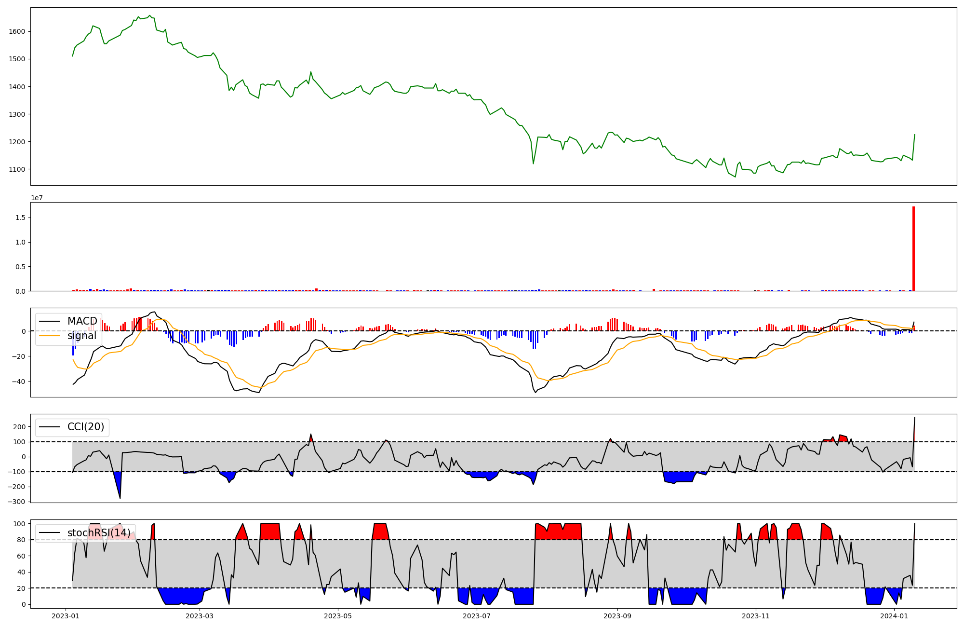Click the CCI(20) legend label
This screenshot has width=964, height=627.
86,427
